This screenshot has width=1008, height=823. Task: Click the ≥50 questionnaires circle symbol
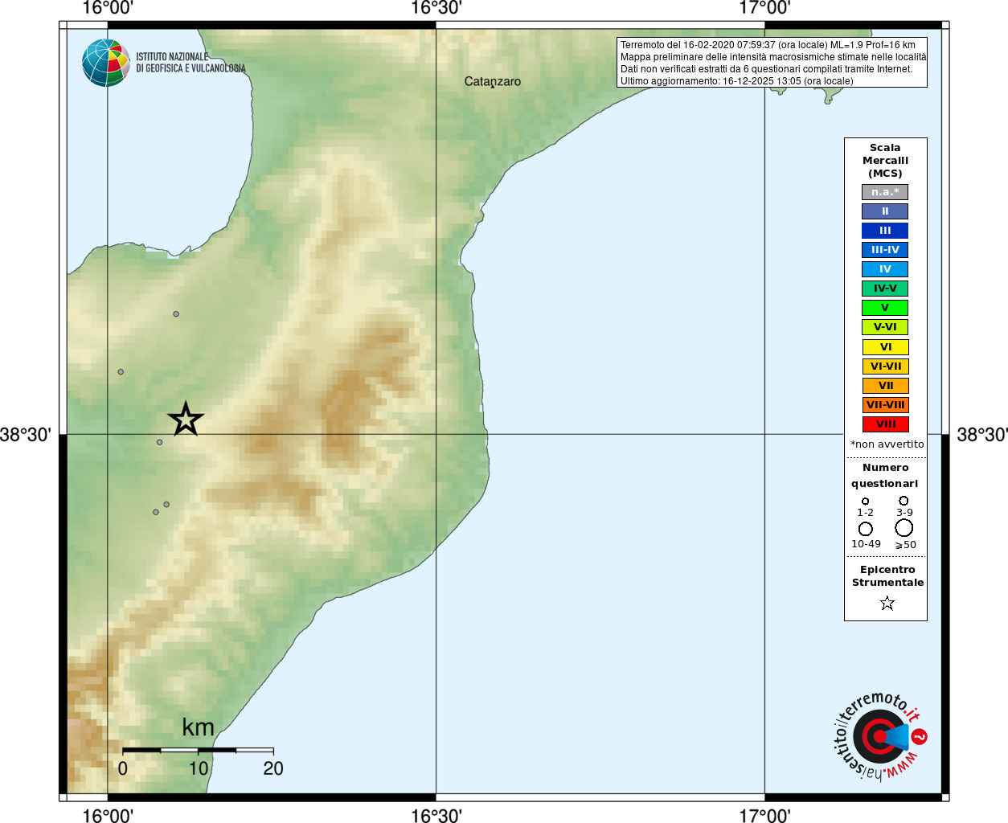click(904, 528)
